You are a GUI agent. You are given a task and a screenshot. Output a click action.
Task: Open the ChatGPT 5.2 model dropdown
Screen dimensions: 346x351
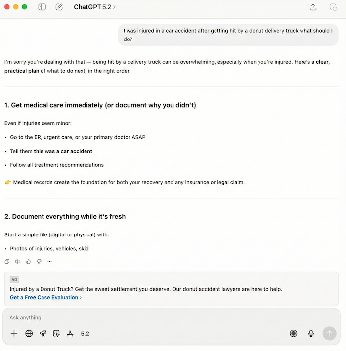click(95, 7)
